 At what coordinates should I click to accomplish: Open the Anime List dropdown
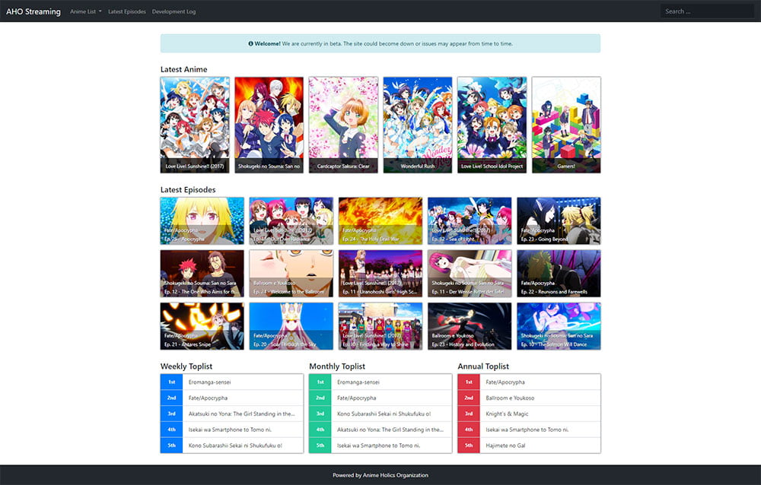84,11
